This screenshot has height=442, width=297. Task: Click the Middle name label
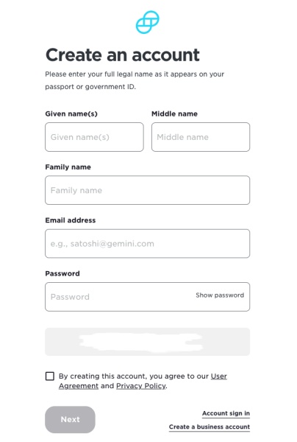tap(174, 114)
